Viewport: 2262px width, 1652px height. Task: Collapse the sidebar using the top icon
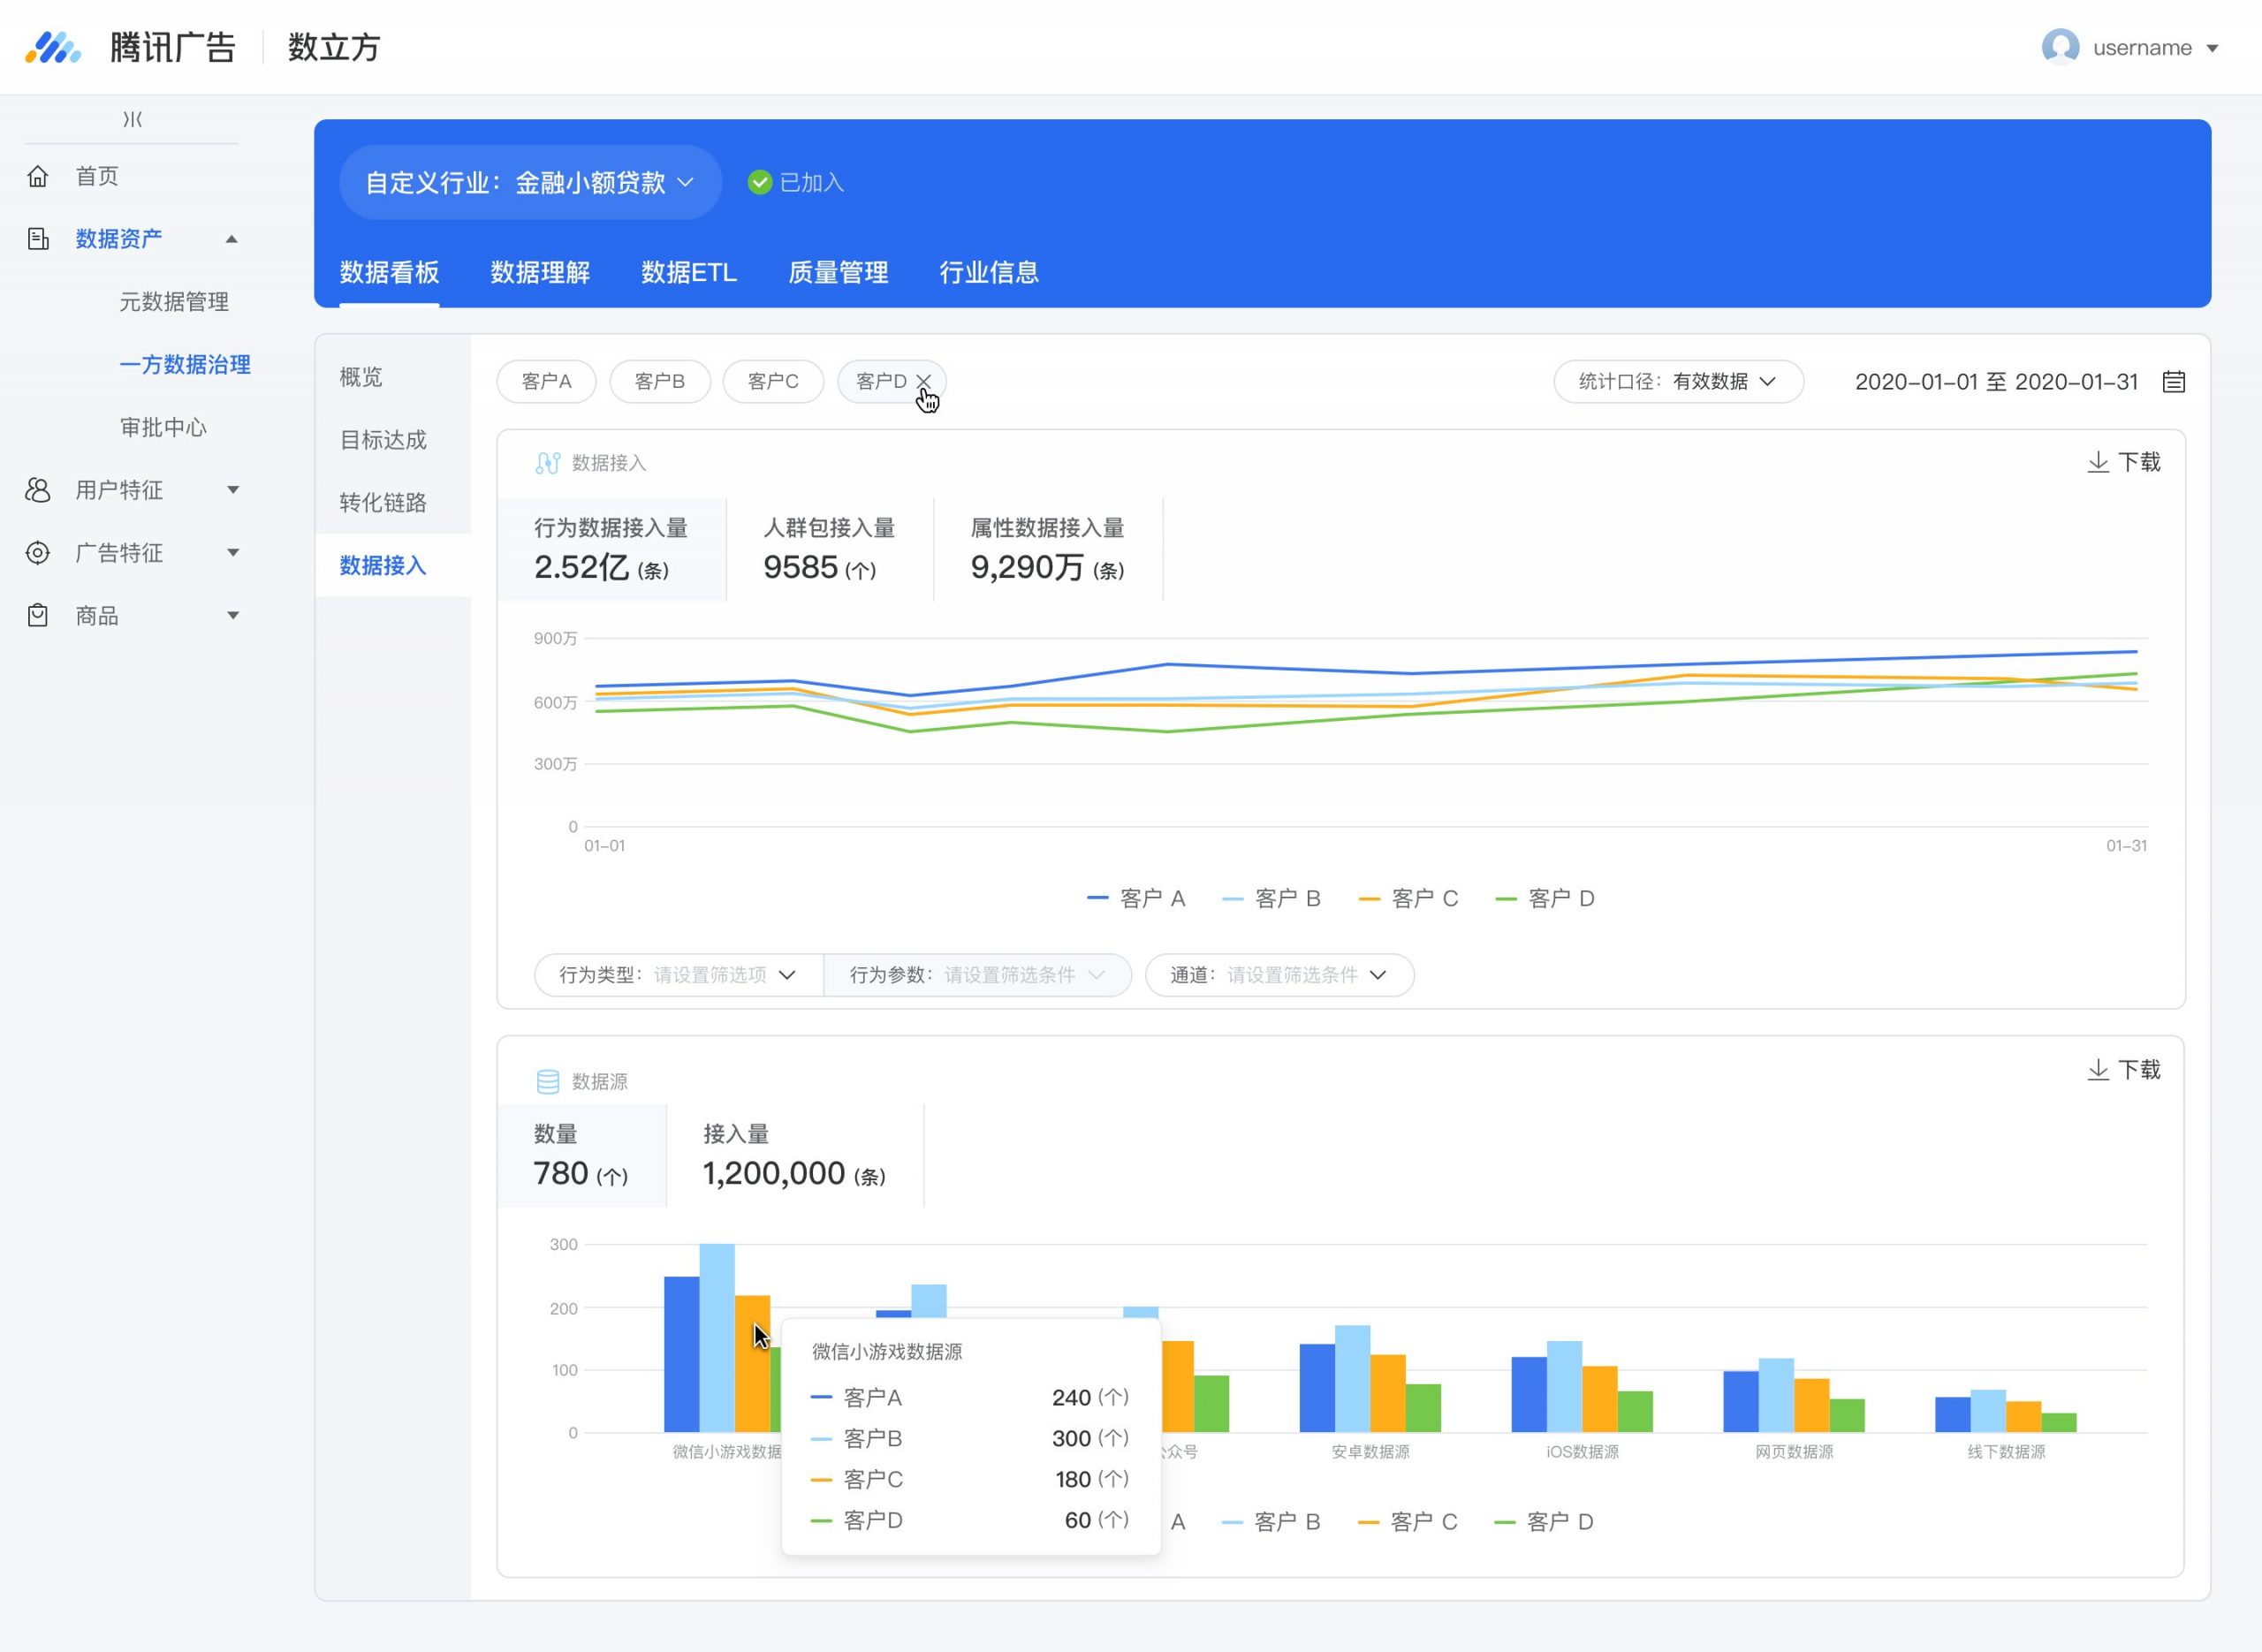pyautogui.click(x=132, y=119)
